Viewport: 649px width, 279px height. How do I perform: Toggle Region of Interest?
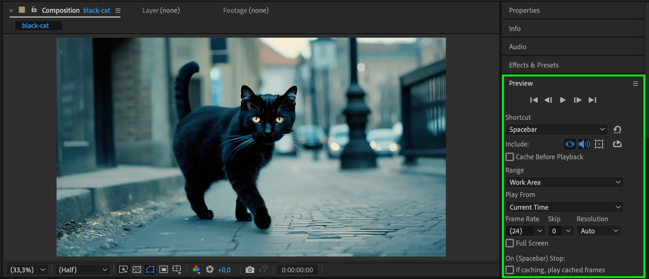(164, 269)
